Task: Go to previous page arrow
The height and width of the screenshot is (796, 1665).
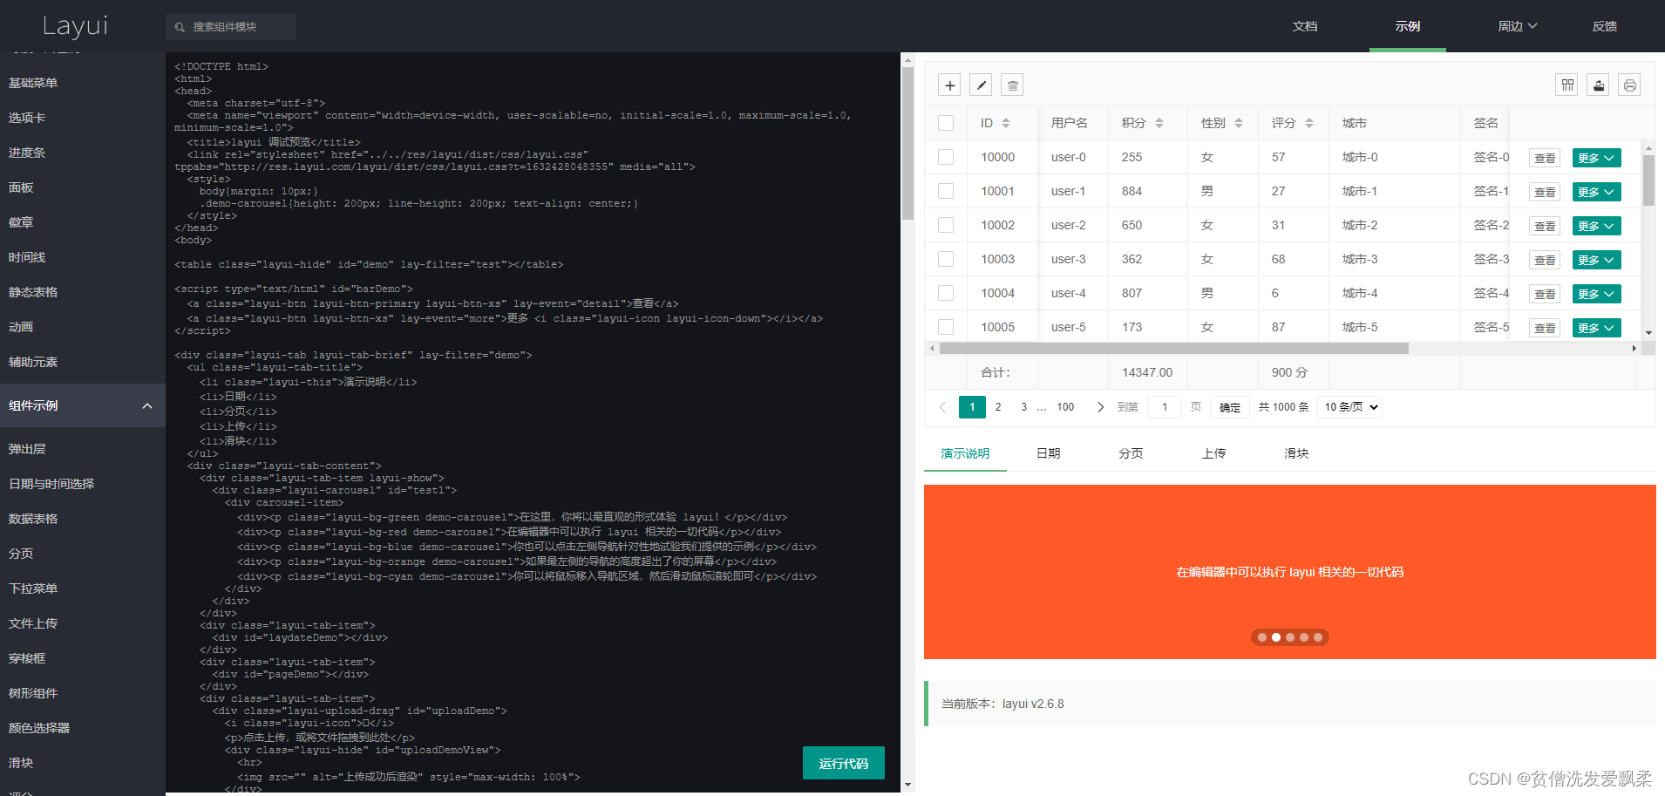Action: tap(942, 407)
